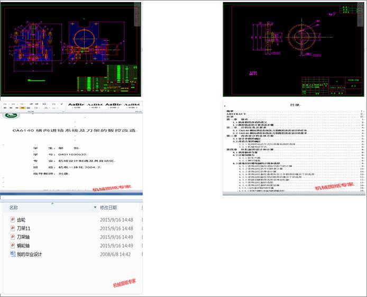This screenshot has width=367, height=297.
Task: Click the Bullets list icon in Word ribbon
Action: tap(5, 104)
